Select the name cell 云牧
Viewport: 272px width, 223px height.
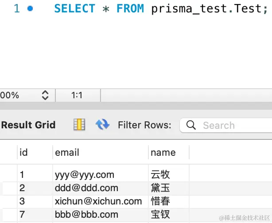pyautogui.click(x=169, y=174)
